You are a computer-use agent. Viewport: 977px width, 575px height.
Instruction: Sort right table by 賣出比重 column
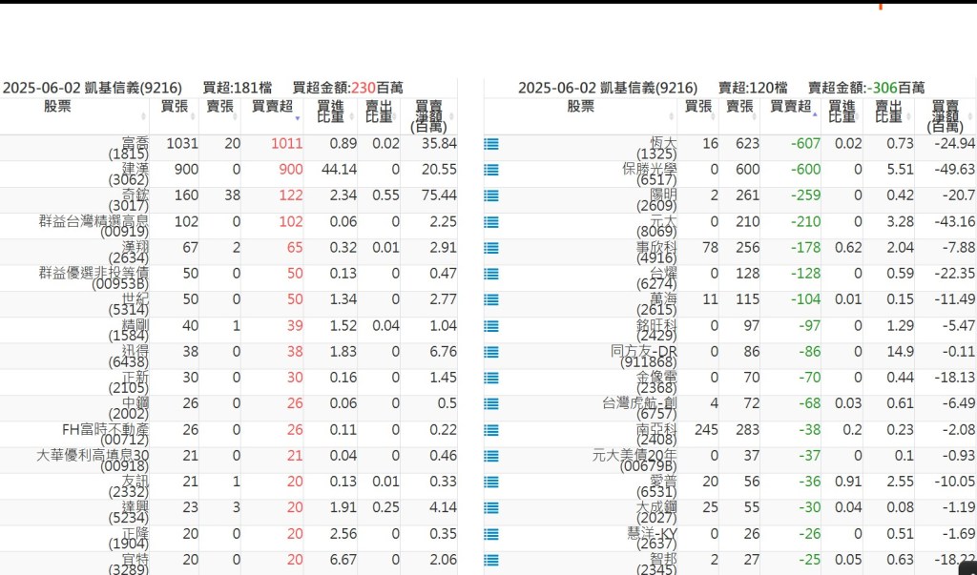[x=888, y=112]
